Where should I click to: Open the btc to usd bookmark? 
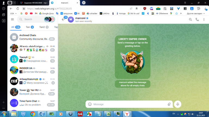[133, 13]
